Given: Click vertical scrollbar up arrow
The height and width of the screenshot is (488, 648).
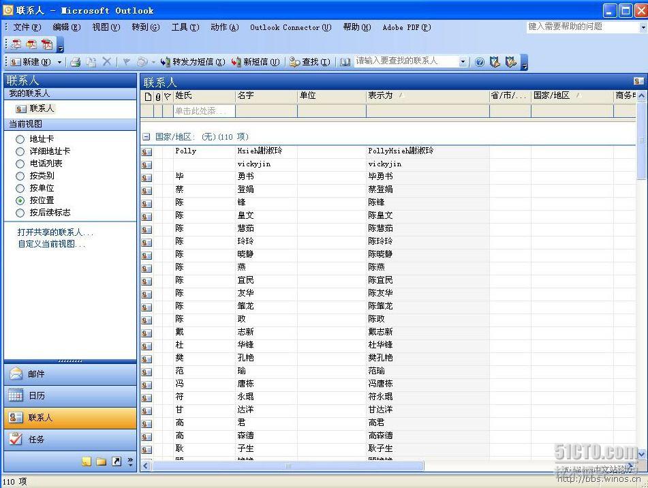Looking at the screenshot, I should [641, 96].
